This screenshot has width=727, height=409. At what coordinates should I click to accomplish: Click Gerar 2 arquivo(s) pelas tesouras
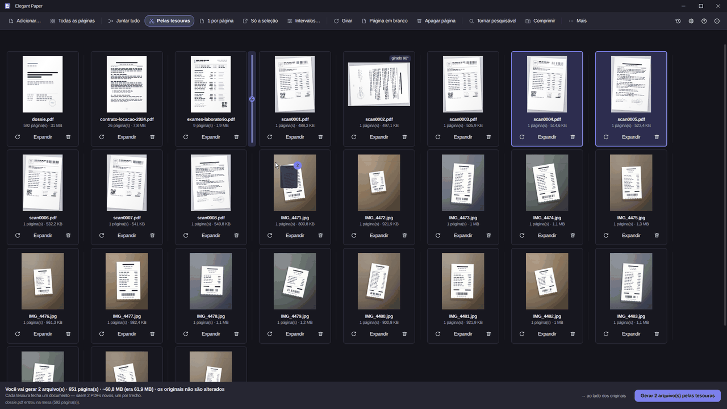[678, 395]
